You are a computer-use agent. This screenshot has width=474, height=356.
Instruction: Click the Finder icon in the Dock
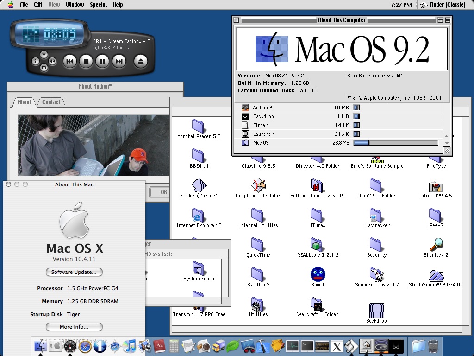[41, 346]
